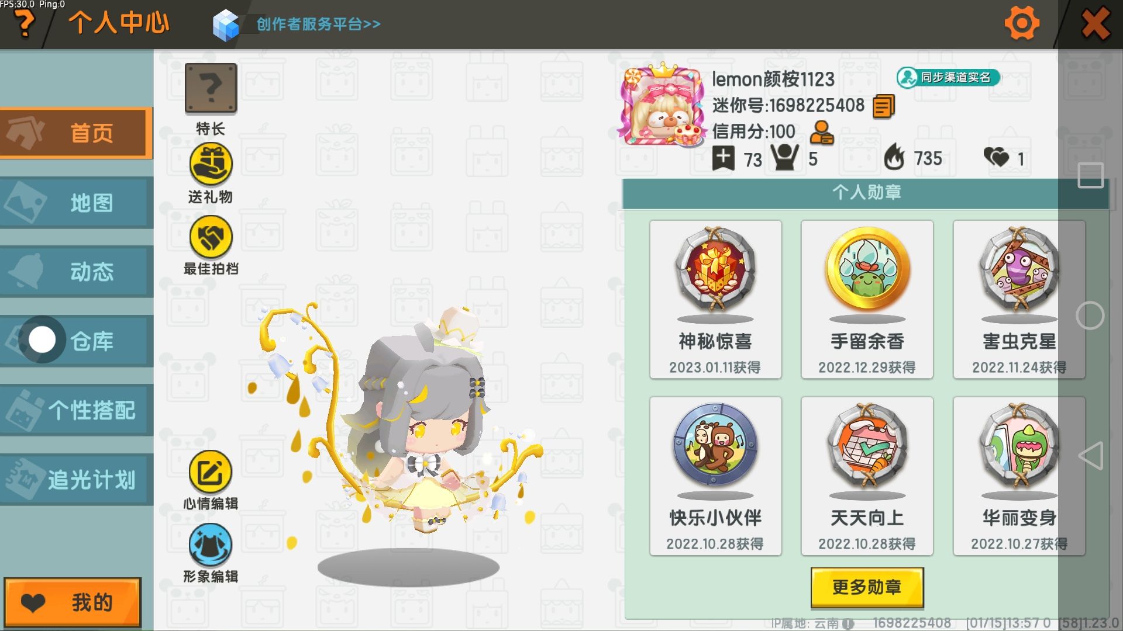Screen dimensions: 1123x631
Task: Open the 送礼物 gift icon
Action: click(x=211, y=164)
